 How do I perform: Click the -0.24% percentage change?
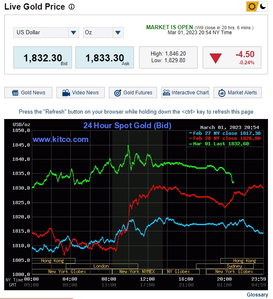(247, 63)
